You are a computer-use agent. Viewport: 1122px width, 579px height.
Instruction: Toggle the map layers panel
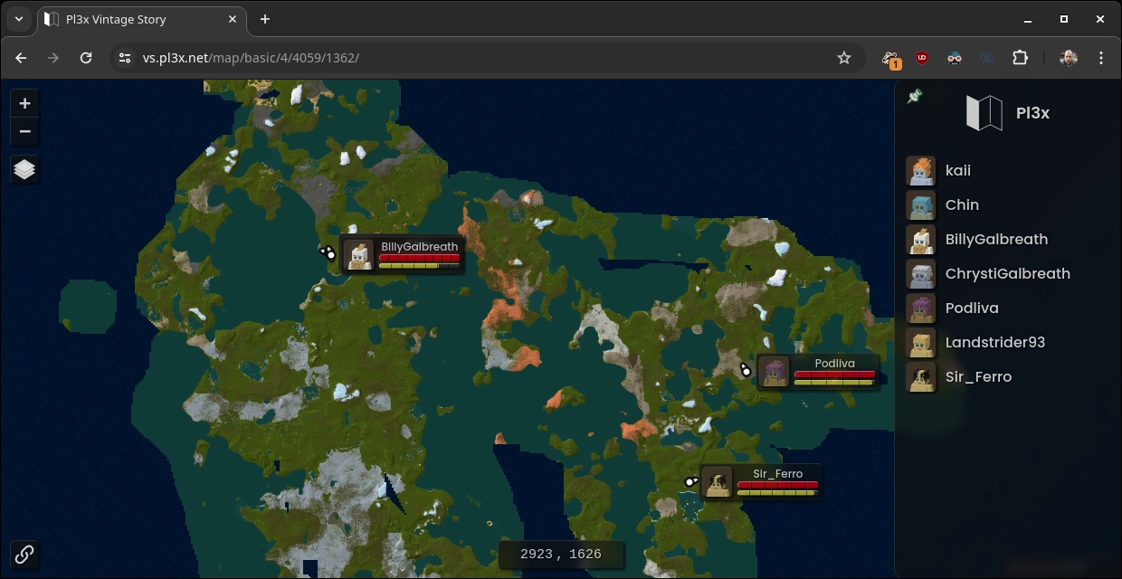24,168
